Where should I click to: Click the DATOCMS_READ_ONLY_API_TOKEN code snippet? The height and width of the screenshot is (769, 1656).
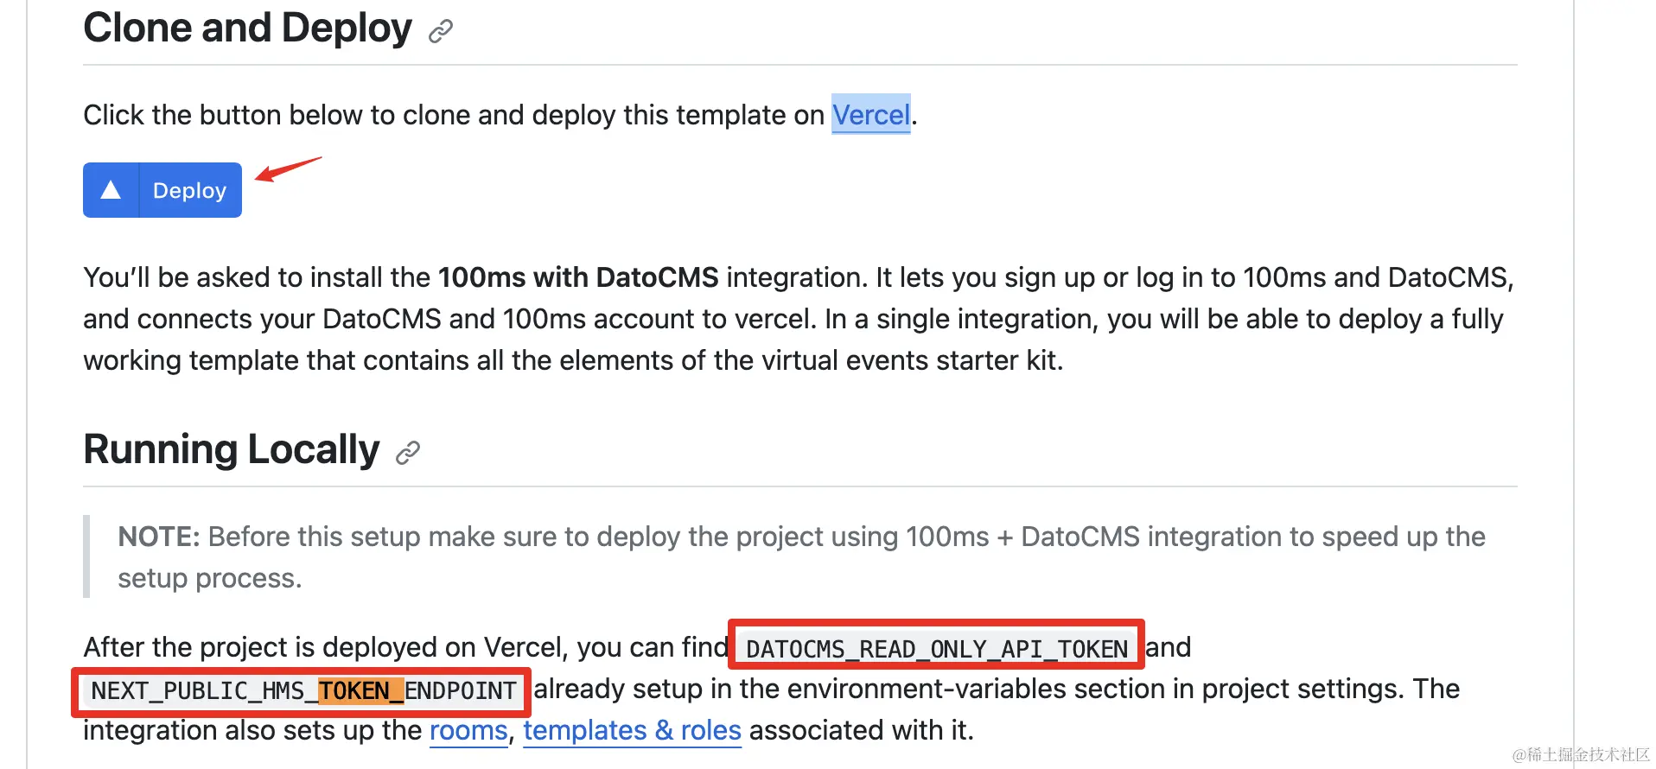[x=936, y=648]
